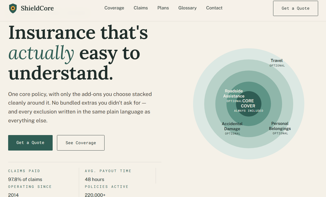
Task: Click the '48 hours' payout value
Action: (x=95, y=179)
